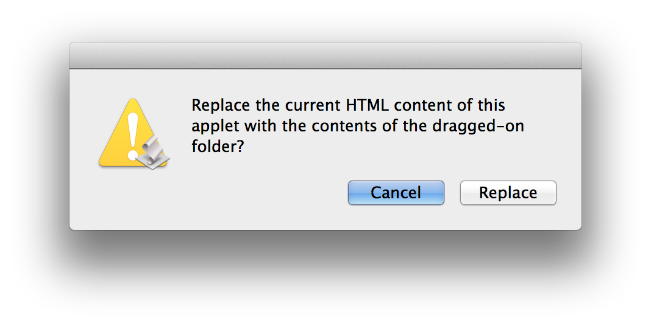
Task: Click the first word "Replace" in message text
Action: click(221, 106)
